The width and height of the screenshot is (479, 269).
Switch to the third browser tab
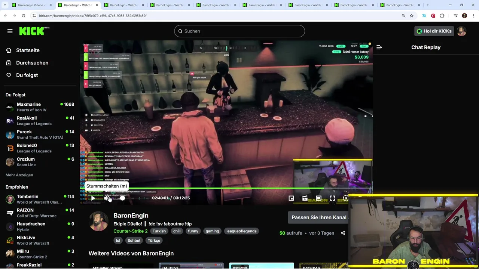tap(123, 5)
